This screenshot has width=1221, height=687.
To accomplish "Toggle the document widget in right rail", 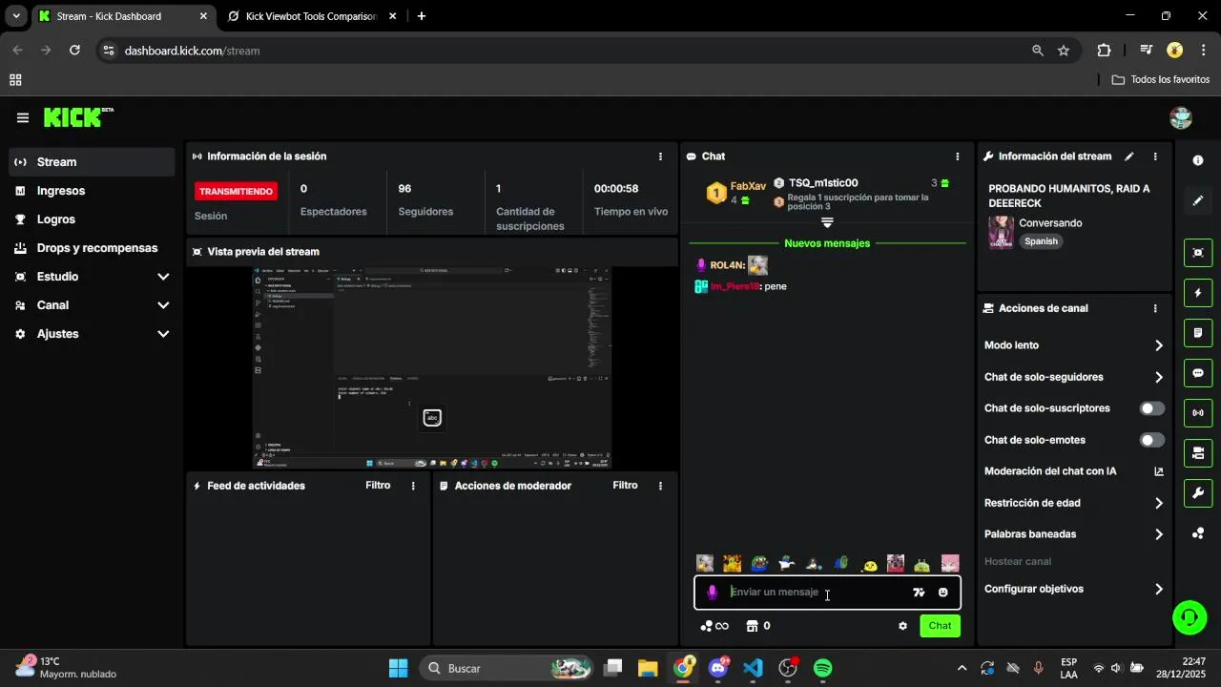I will click(x=1198, y=333).
